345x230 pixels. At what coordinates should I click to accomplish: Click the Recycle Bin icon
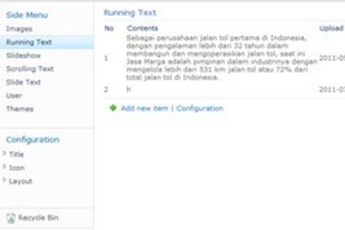point(11,218)
